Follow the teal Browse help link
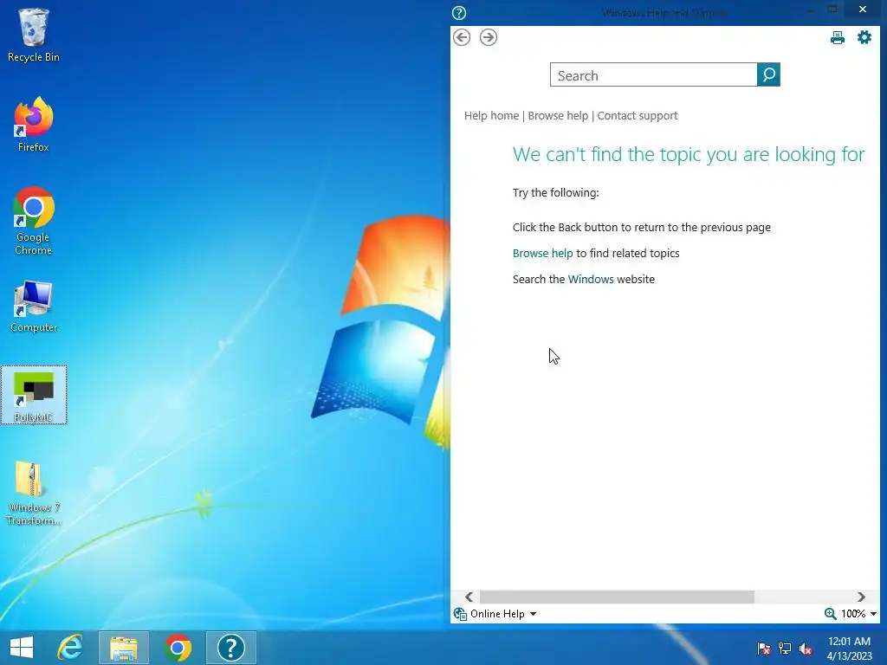This screenshot has width=887, height=665. click(542, 254)
